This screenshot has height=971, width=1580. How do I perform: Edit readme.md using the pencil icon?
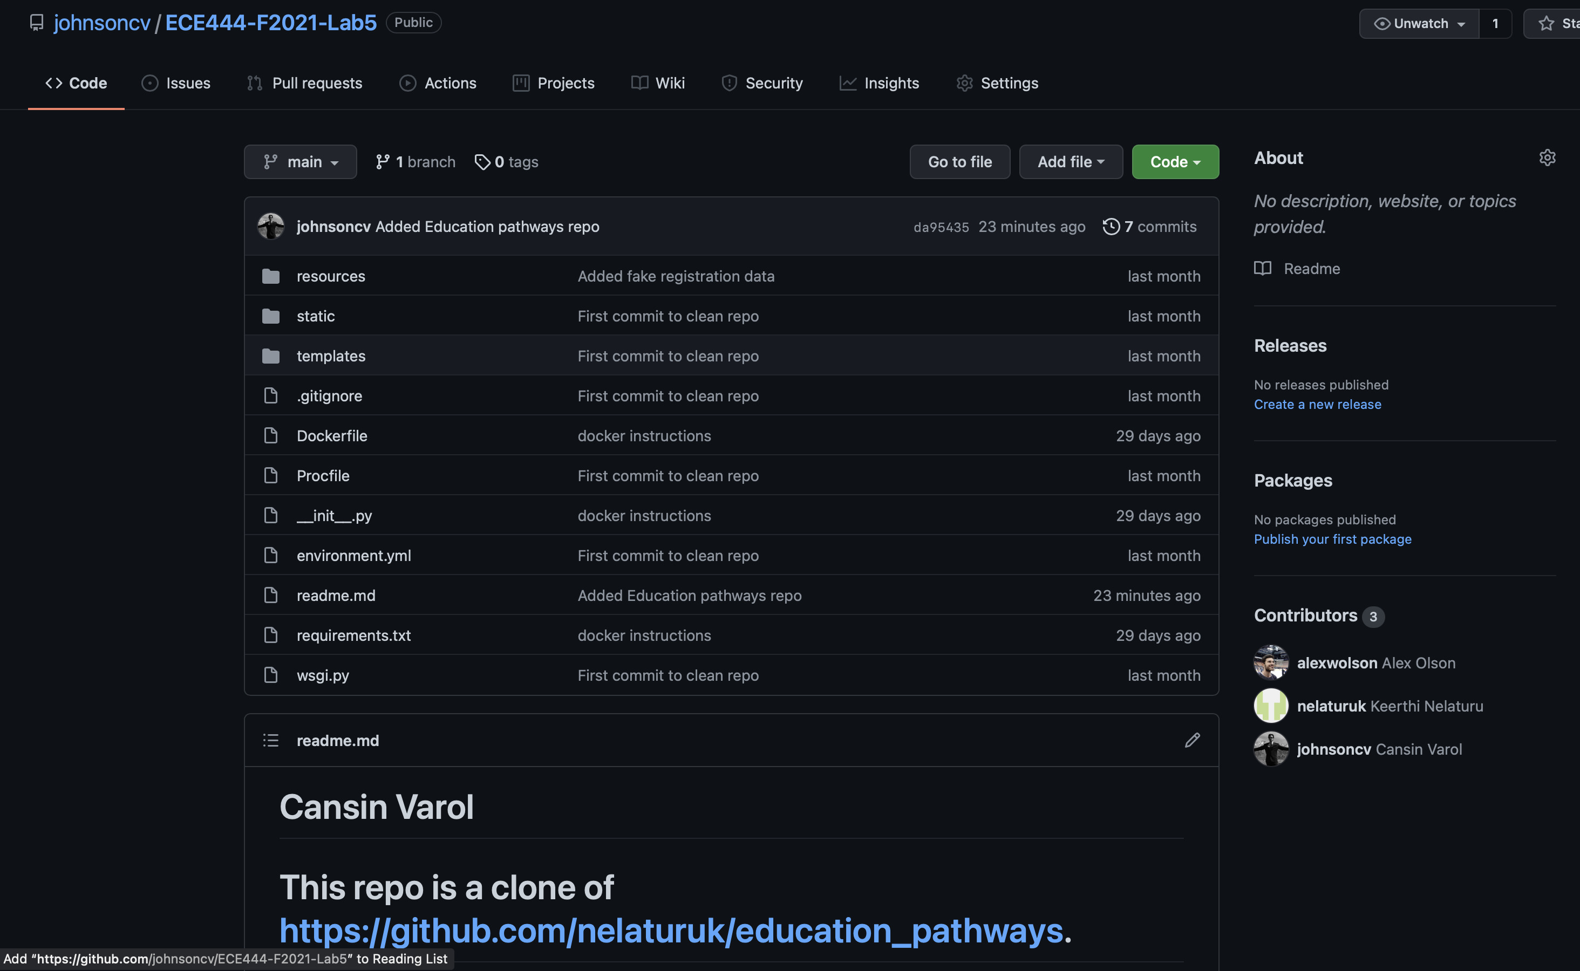pyautogui.click(x=1192, y=740)
